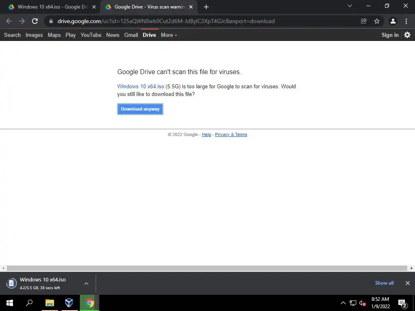Click the Show desktop strip on the taskbar
Image resolution: width=415 pixels, height=311 pixels.
click(414, 303)
